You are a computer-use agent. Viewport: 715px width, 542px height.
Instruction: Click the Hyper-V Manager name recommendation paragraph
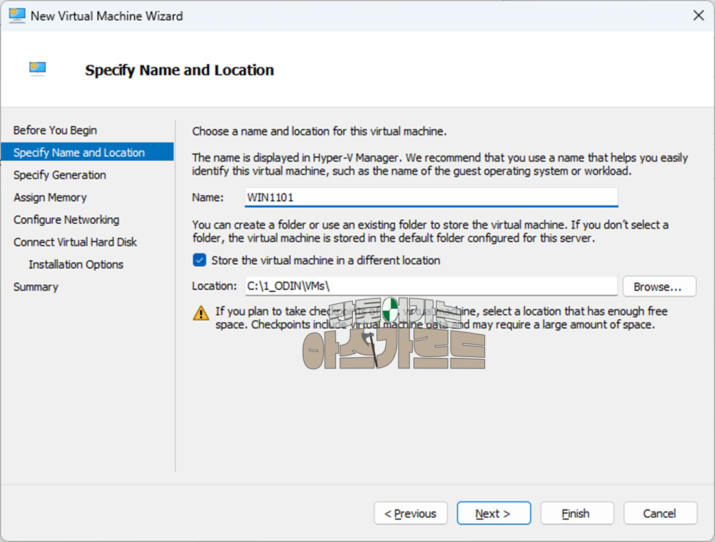point(439,165)
